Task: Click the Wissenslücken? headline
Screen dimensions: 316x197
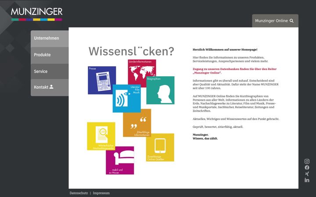Action: [131, 51]
